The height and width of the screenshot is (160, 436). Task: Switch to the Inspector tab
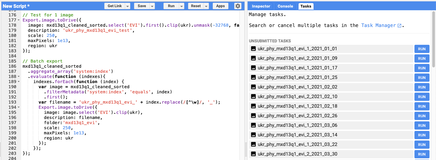click(x=261, y=6)
